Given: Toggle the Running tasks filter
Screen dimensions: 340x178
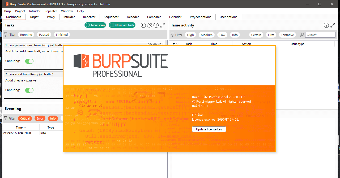Looking at the screenshot, I should pos(26,35).
